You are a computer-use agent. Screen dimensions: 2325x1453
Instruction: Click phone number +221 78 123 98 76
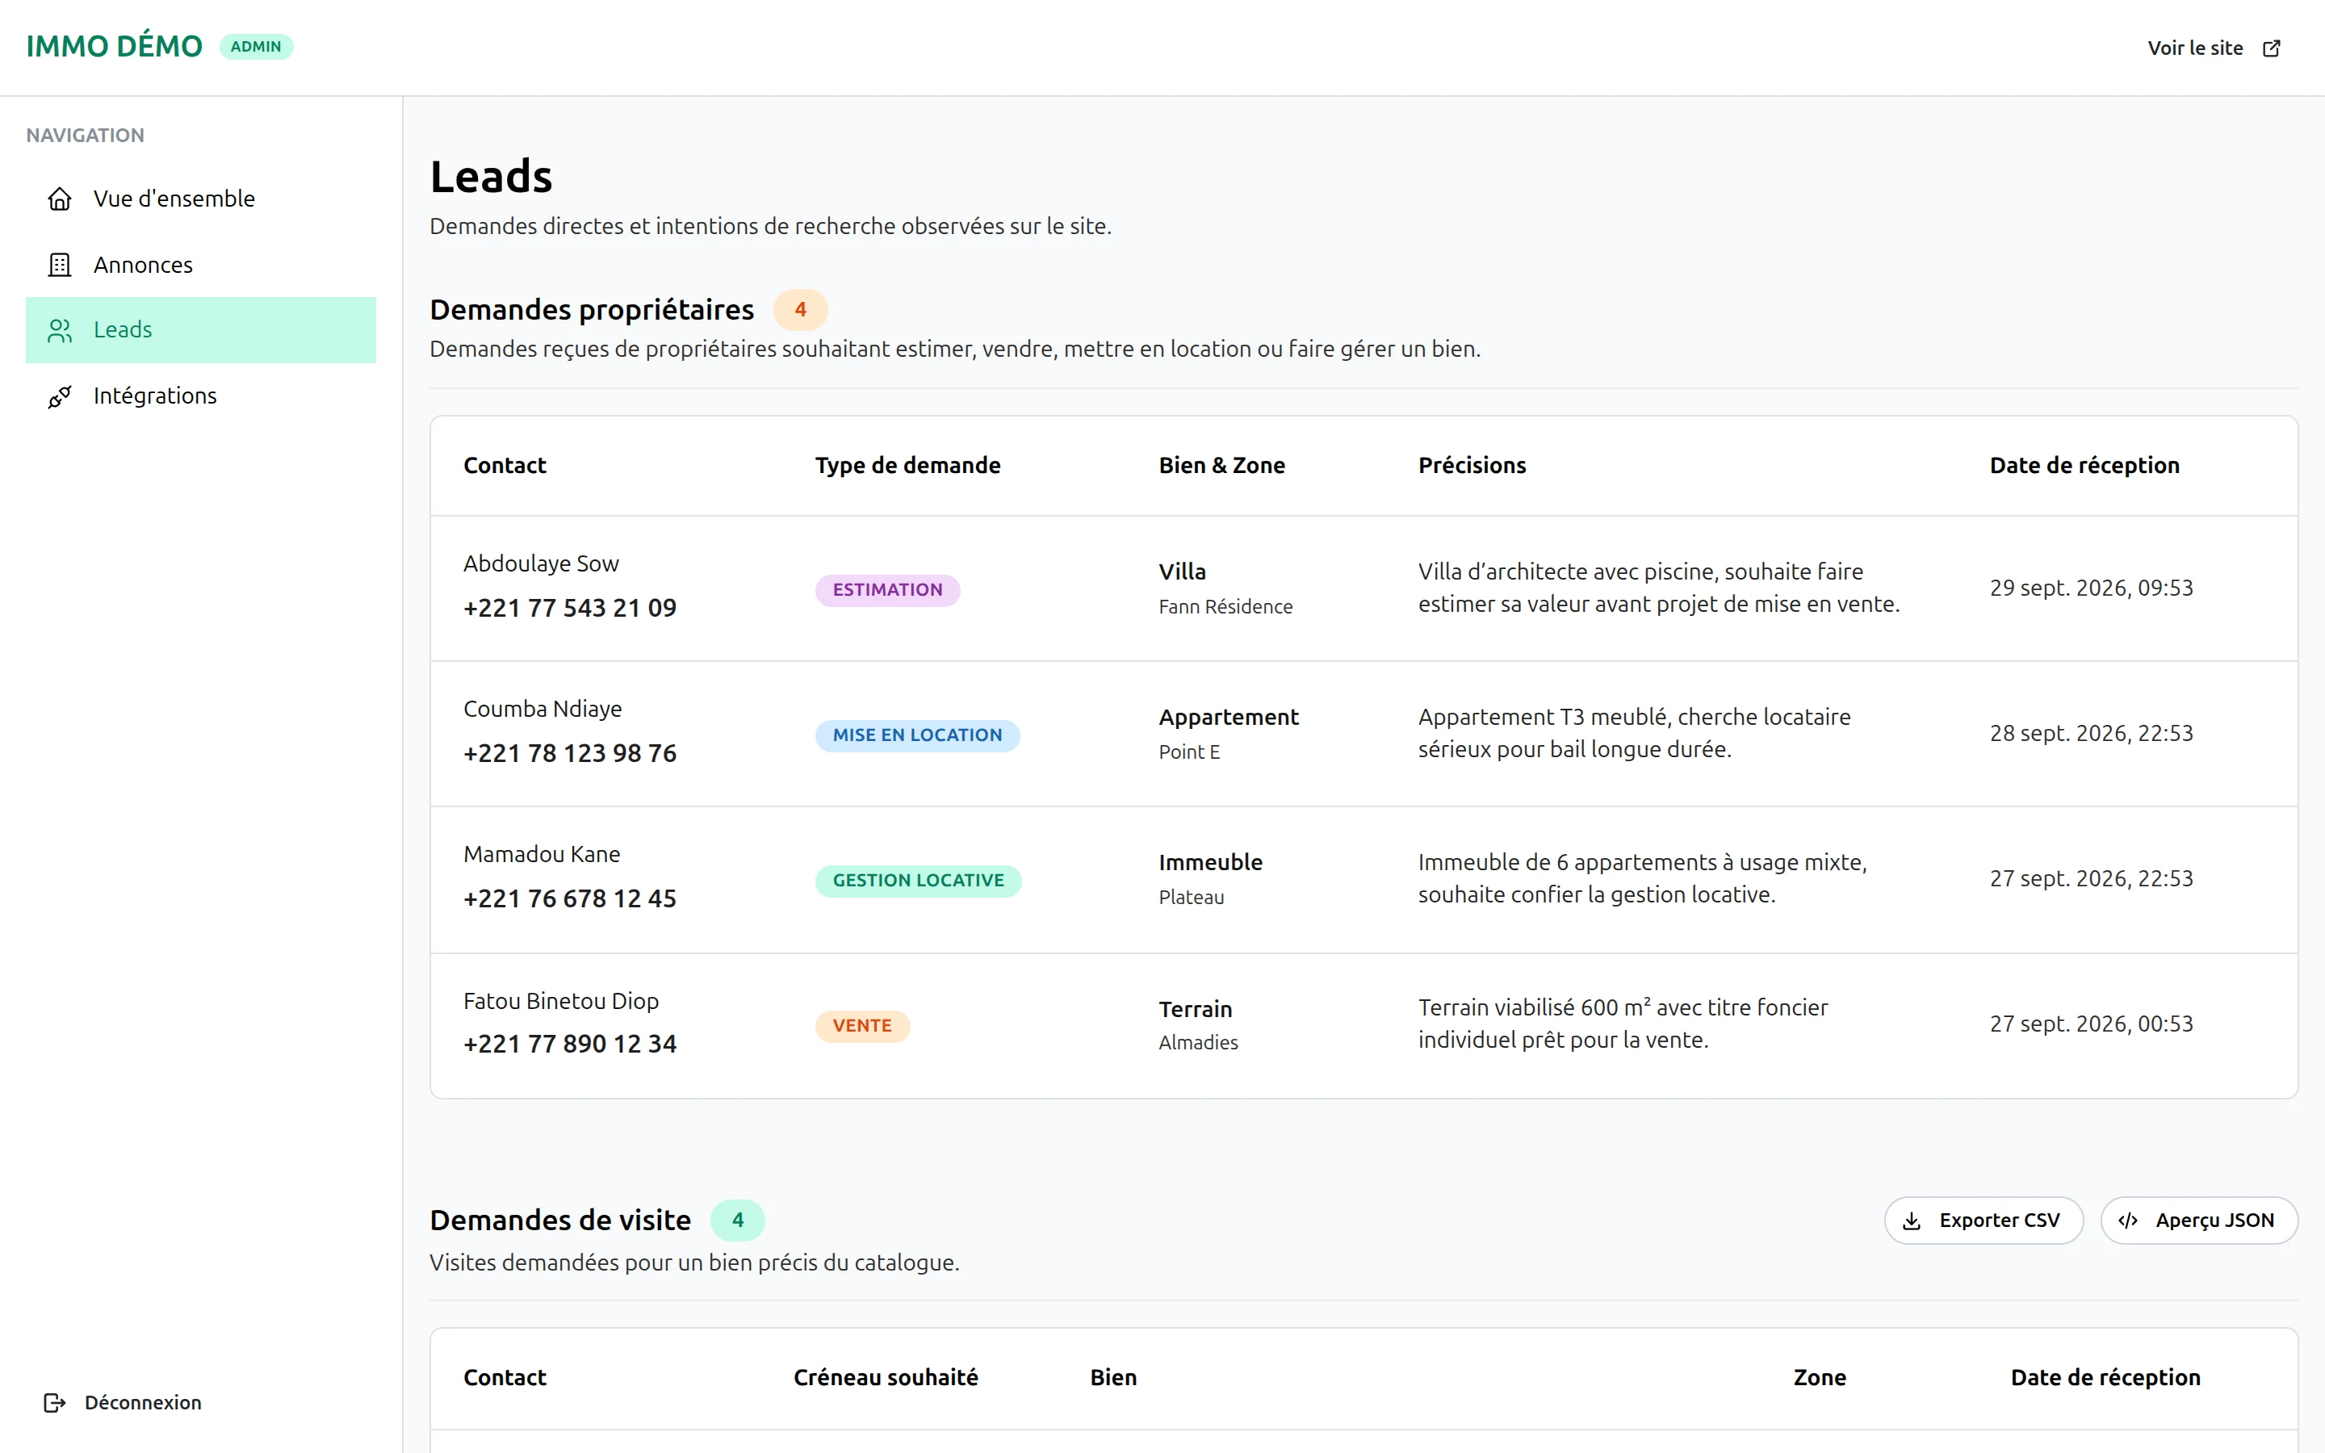click(x=570, y=753)
